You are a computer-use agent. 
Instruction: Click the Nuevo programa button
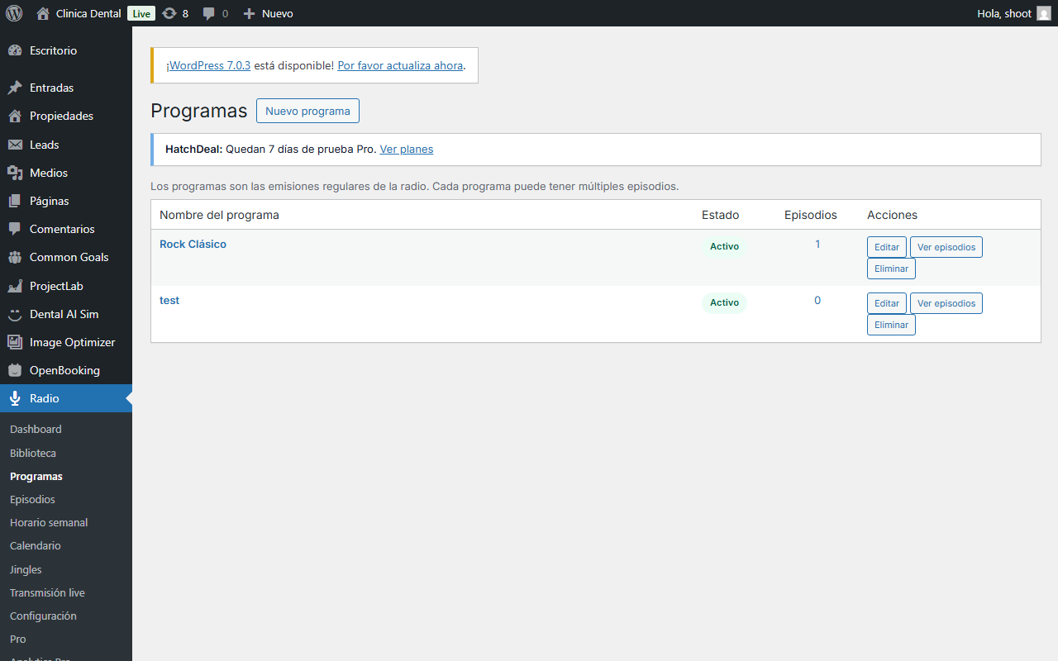tap(307, 111)
